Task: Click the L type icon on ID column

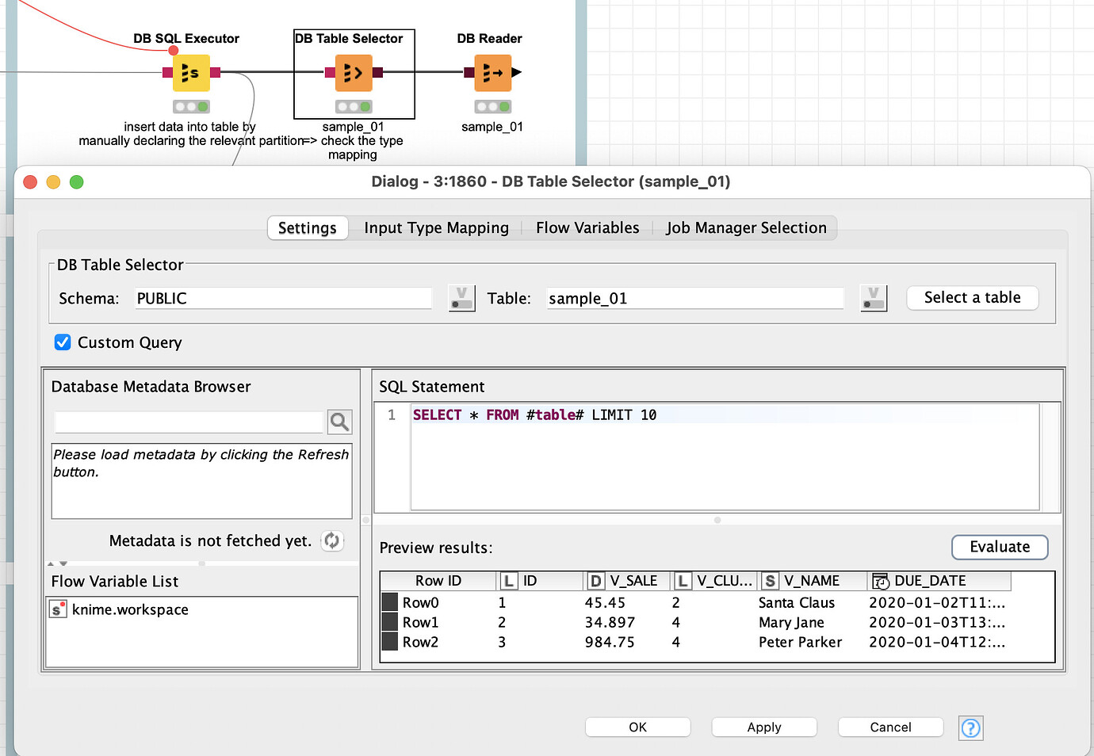Action: [508, 580]
